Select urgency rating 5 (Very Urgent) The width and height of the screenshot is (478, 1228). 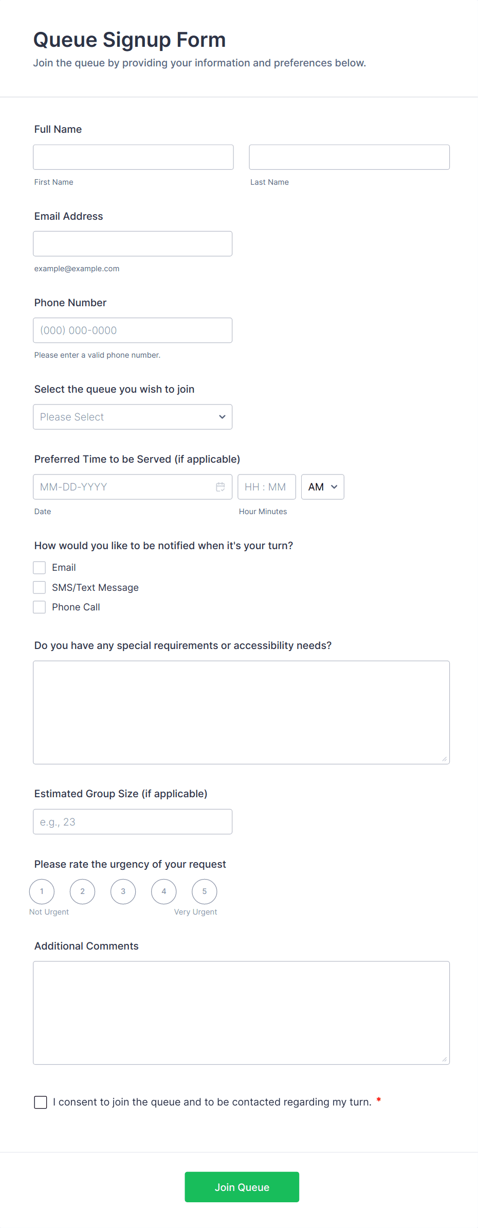(205, 891)
